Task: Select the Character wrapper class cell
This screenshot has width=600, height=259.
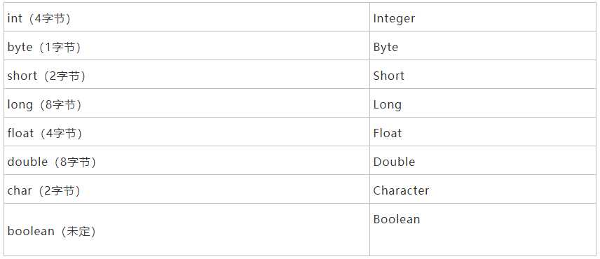Action: click(x=483, y=189)
